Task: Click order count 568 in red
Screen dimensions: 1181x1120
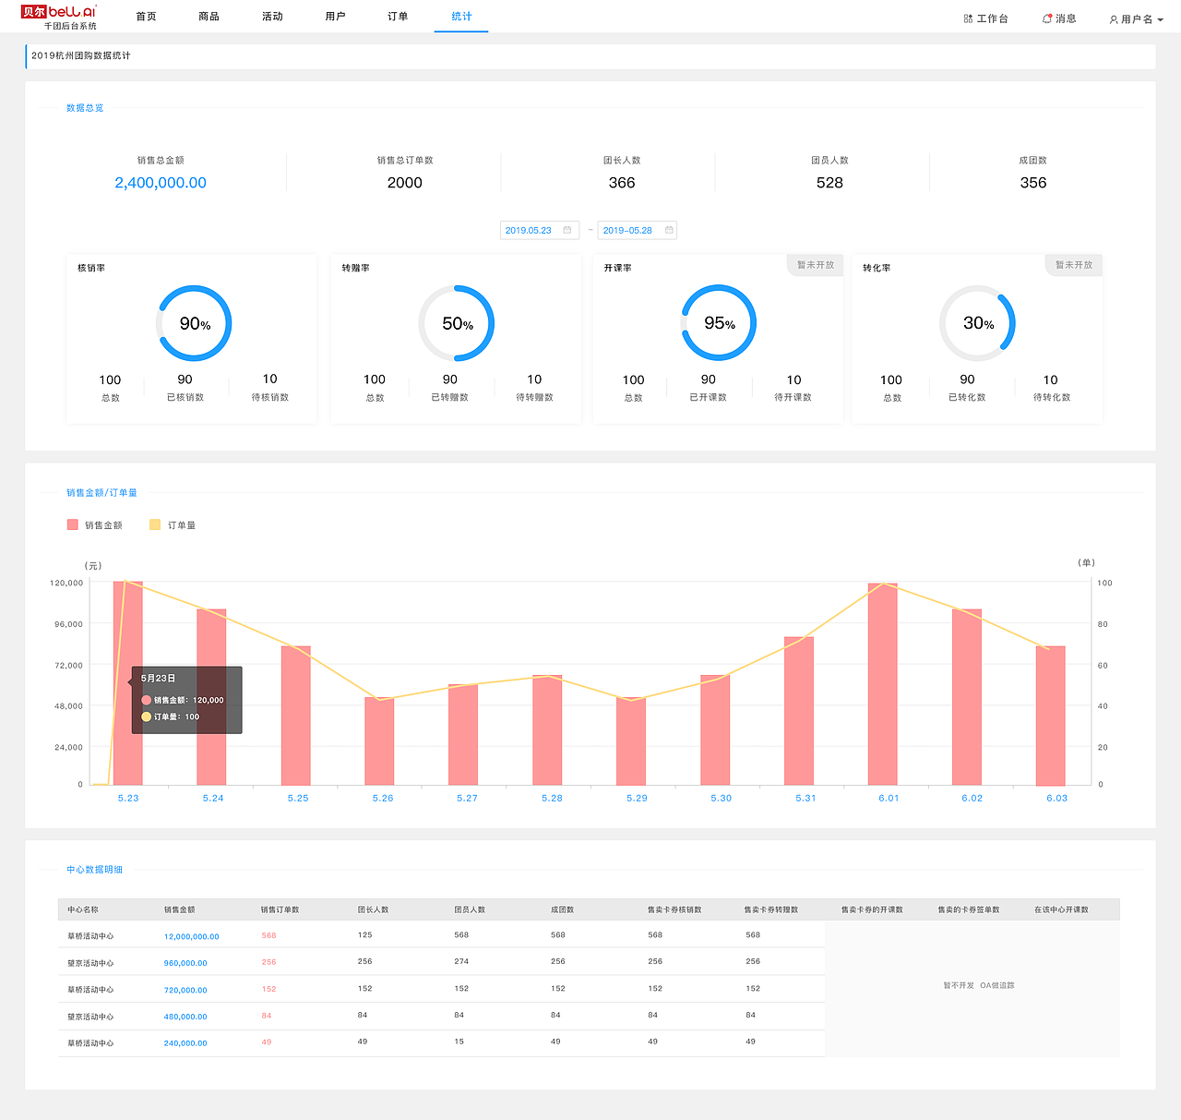Action: [268, 935]
